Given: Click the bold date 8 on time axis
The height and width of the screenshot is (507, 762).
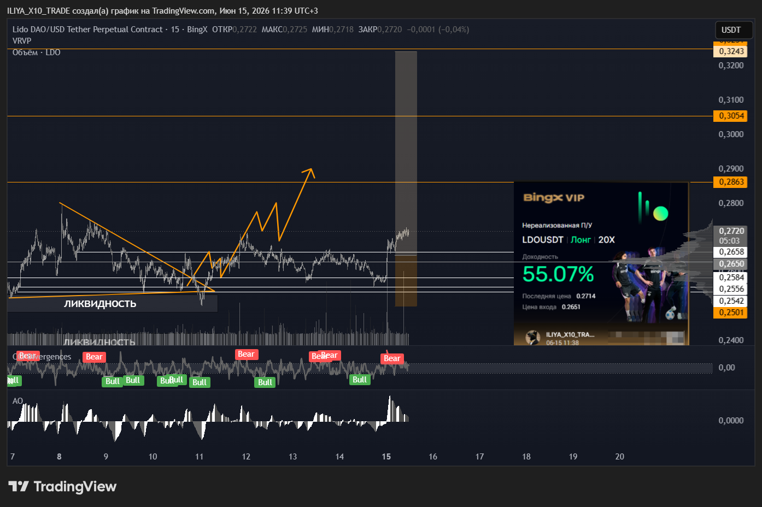Looking at the screenshot, I should (x=59, y=457).
